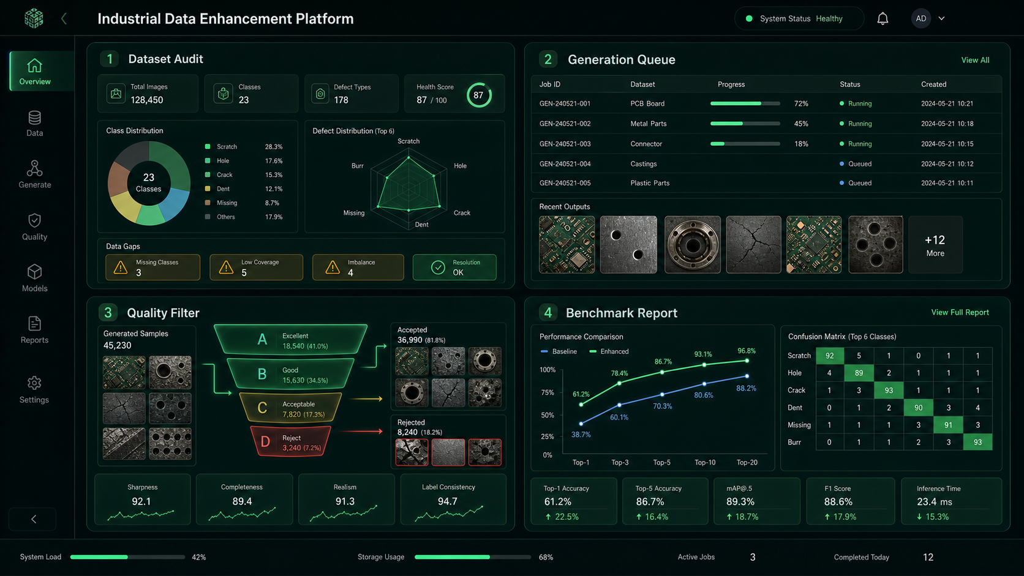Click the Active Jobs count 3
The width and height of the screenshot is (1024, 576).
753,557
